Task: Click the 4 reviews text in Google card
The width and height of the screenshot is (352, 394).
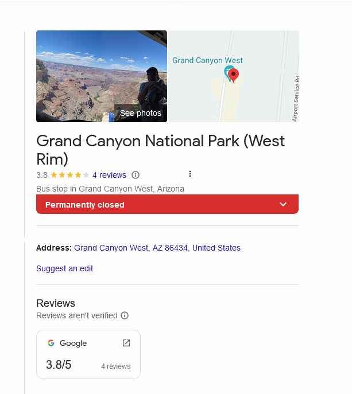Action: click(x=116, y=366)
